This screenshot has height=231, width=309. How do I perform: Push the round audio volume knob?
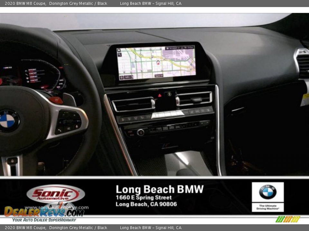coord(141,133)
